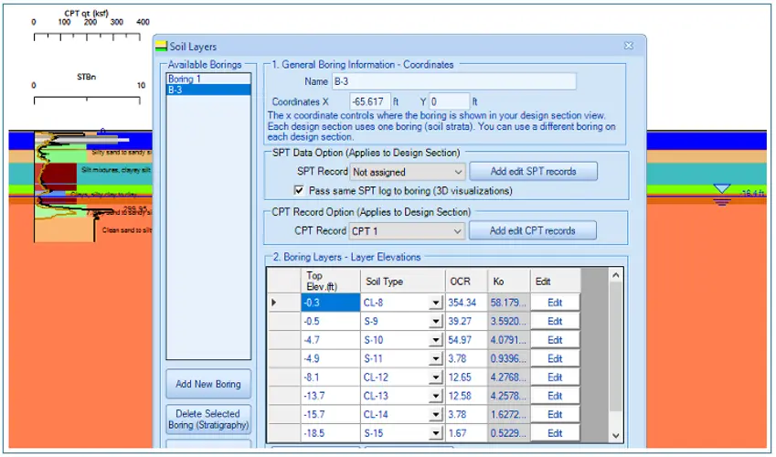
Task: Open soil type dropdown for CL-14 row
Action: (435, 414)
